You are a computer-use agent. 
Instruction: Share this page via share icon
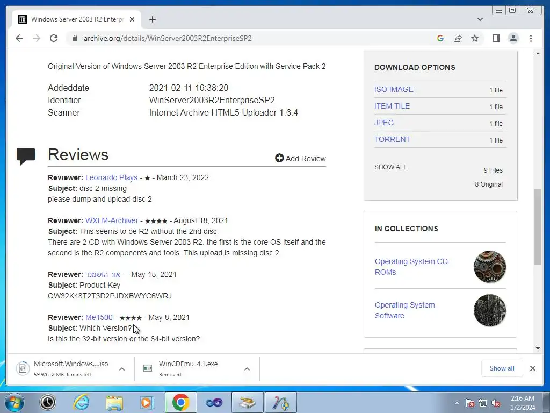click(x=458, y=38)
